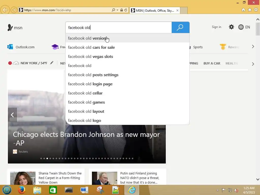The width and height of the screenshot is (260, 195).
Task: Select suggestion 'facebook old version'
Action: tap(127, 38)
